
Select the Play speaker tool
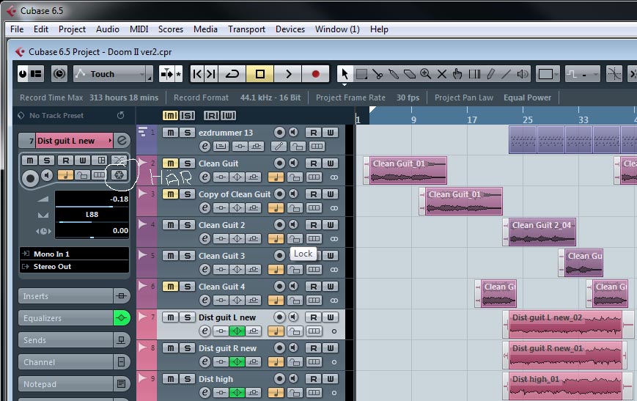coord(523,74)
